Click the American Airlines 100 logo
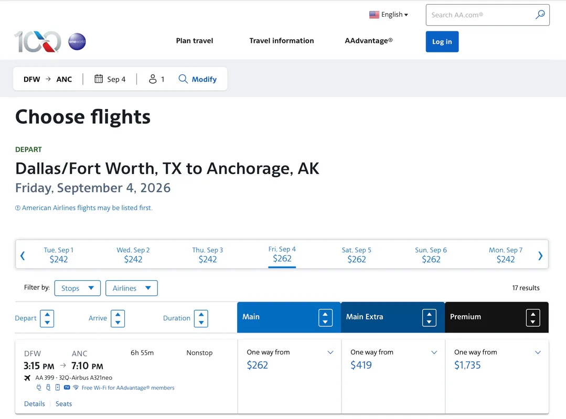The image size is (566, 419). [38, 41]
